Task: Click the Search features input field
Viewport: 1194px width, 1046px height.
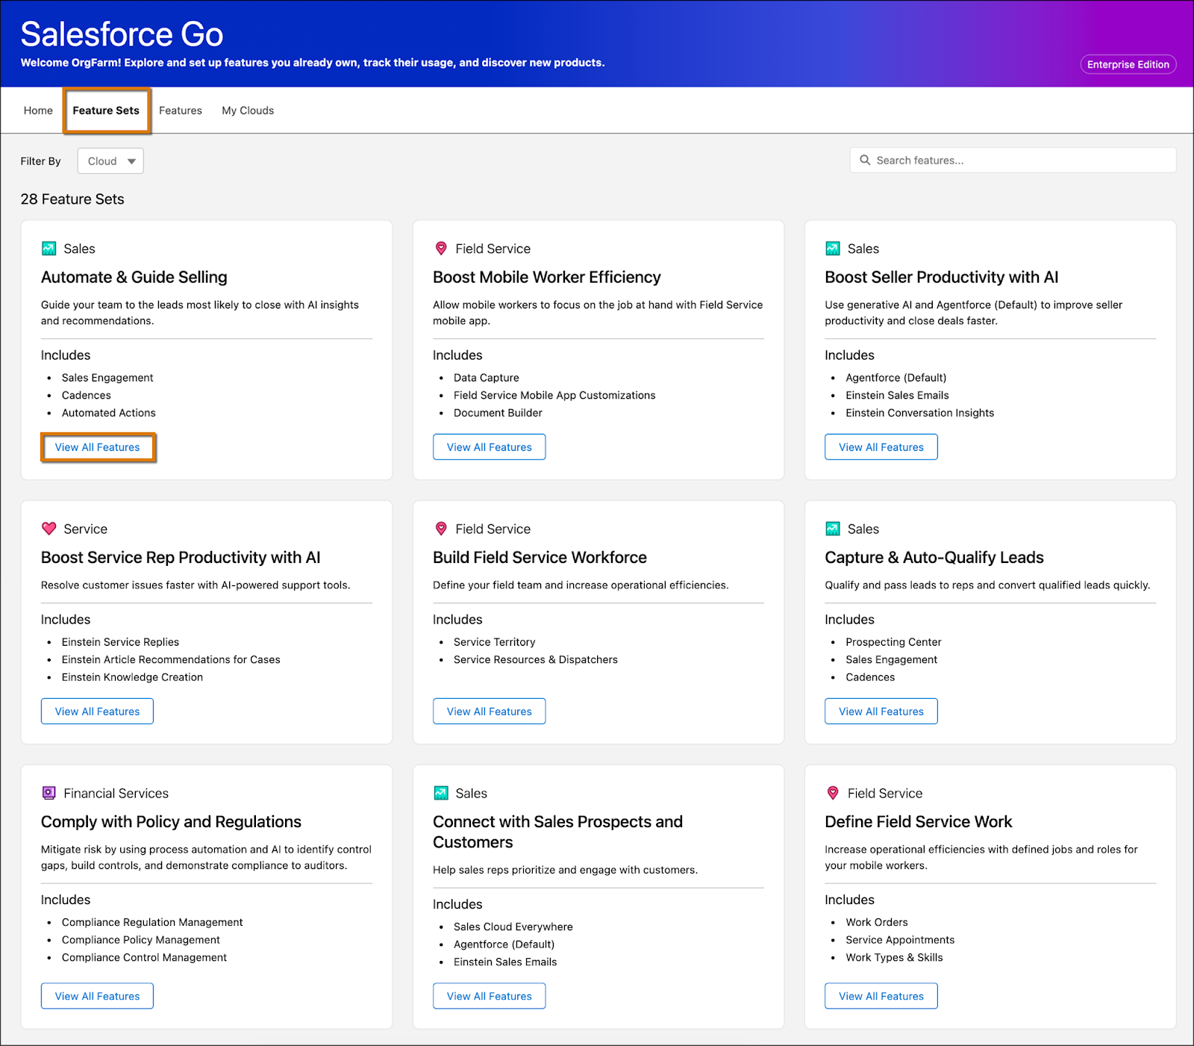Action: 1013,160
